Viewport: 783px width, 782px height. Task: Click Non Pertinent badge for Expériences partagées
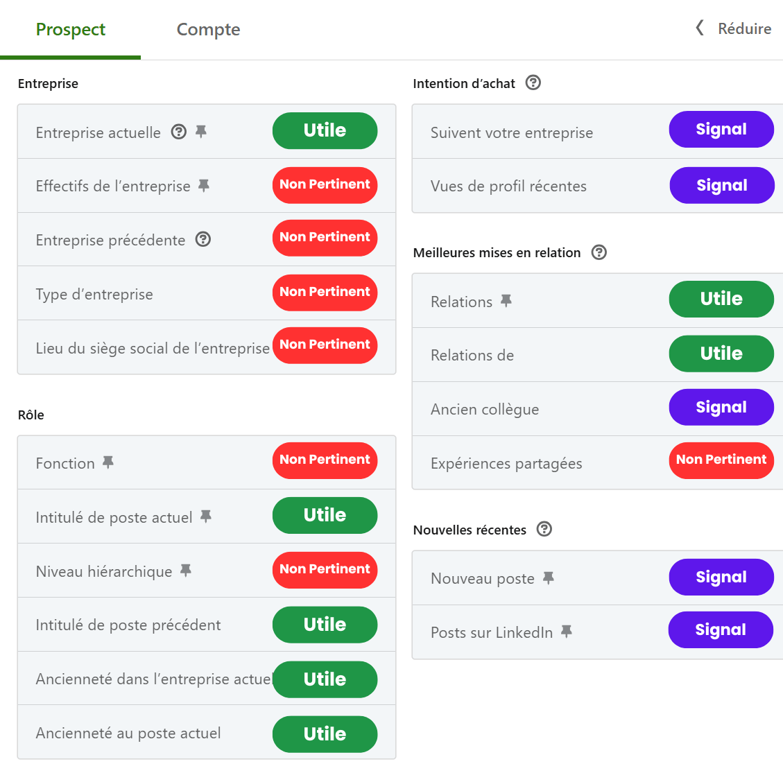pyautogui.click(x=721, y=460)
